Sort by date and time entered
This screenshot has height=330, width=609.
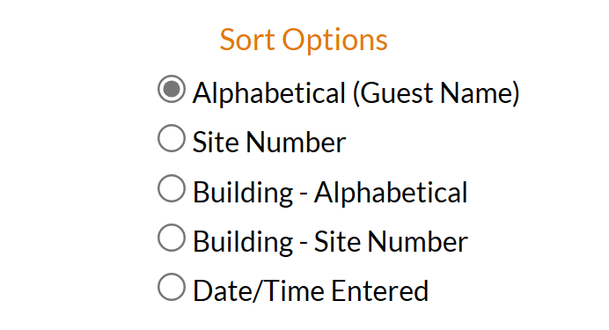click(172, 287)
